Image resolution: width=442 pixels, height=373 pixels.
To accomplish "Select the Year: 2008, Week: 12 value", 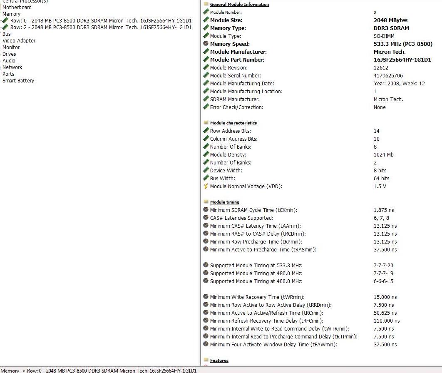I will (x=399, y=83).
